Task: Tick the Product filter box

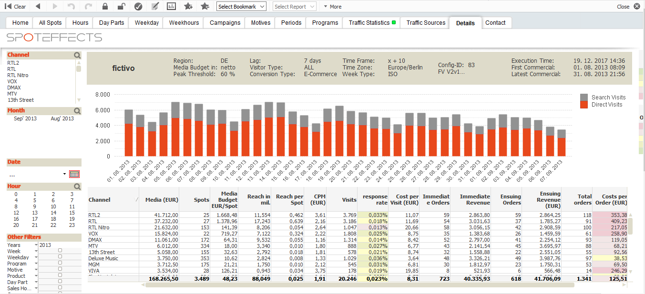Action: pos(60,275)
